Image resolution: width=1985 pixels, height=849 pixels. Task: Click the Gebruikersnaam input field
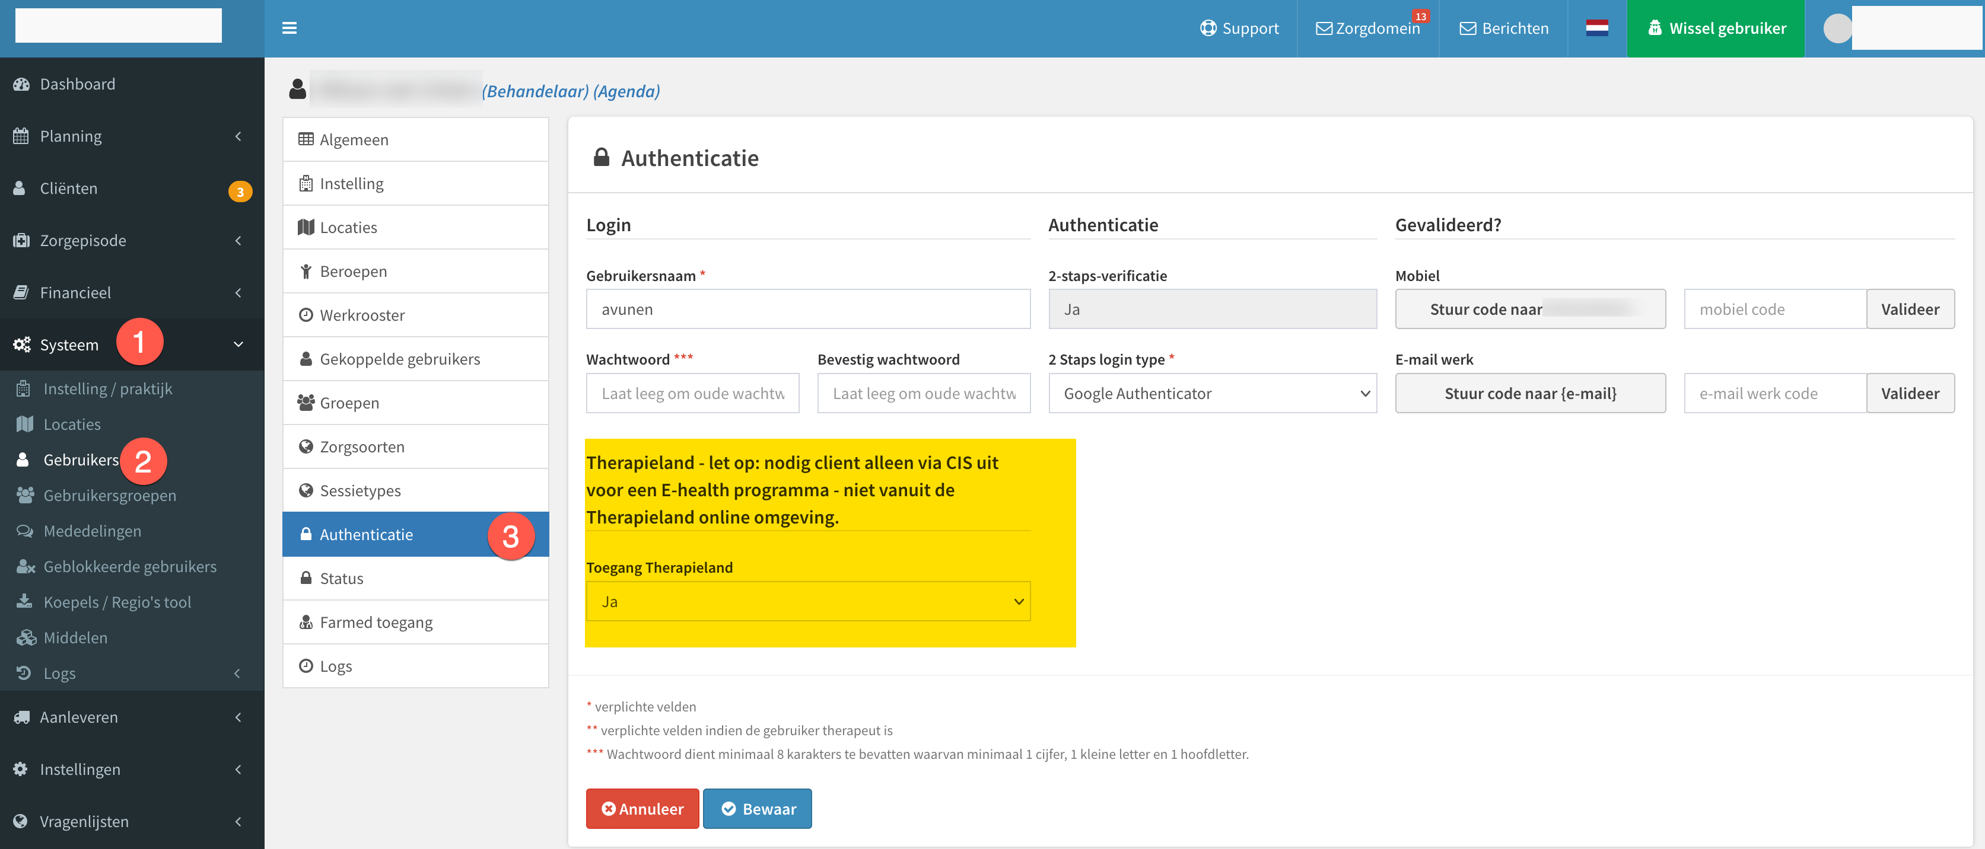click(807, 309)
